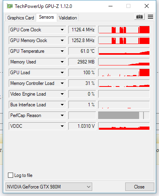This screenshot has width=159, height=196.
Task: Click the 1.0310 V VDDC value
Action: coord(82,126)
